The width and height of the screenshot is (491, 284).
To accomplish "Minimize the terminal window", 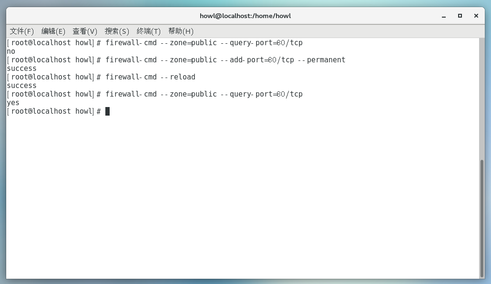I will click(x=444, y=16).
